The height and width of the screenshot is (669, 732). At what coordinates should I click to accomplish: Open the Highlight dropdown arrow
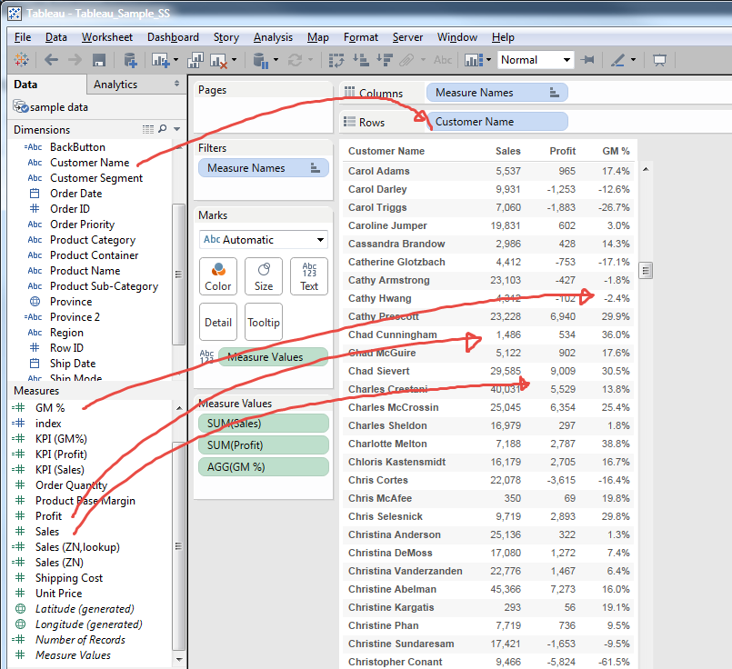(x=633, y=60)
